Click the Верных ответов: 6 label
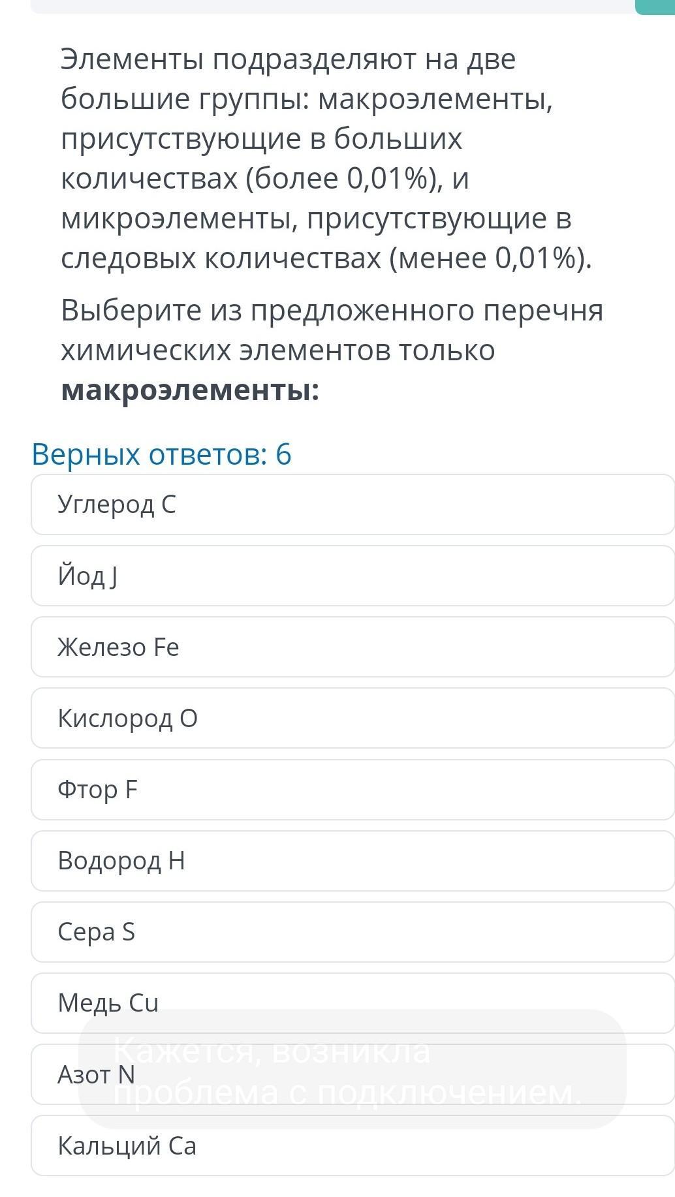675x1197 pixels. (x=161, y=454)
